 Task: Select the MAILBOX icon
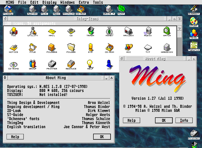tap(129, 32)
